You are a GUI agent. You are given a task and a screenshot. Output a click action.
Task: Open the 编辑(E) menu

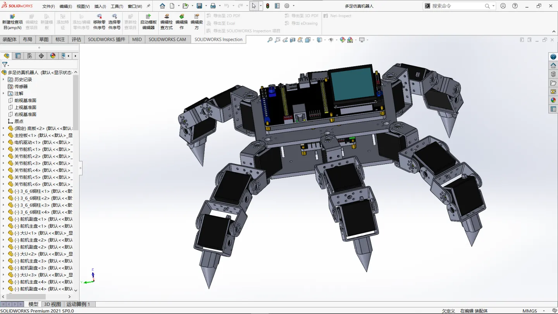pyautogui.click(x=66, y=6)
